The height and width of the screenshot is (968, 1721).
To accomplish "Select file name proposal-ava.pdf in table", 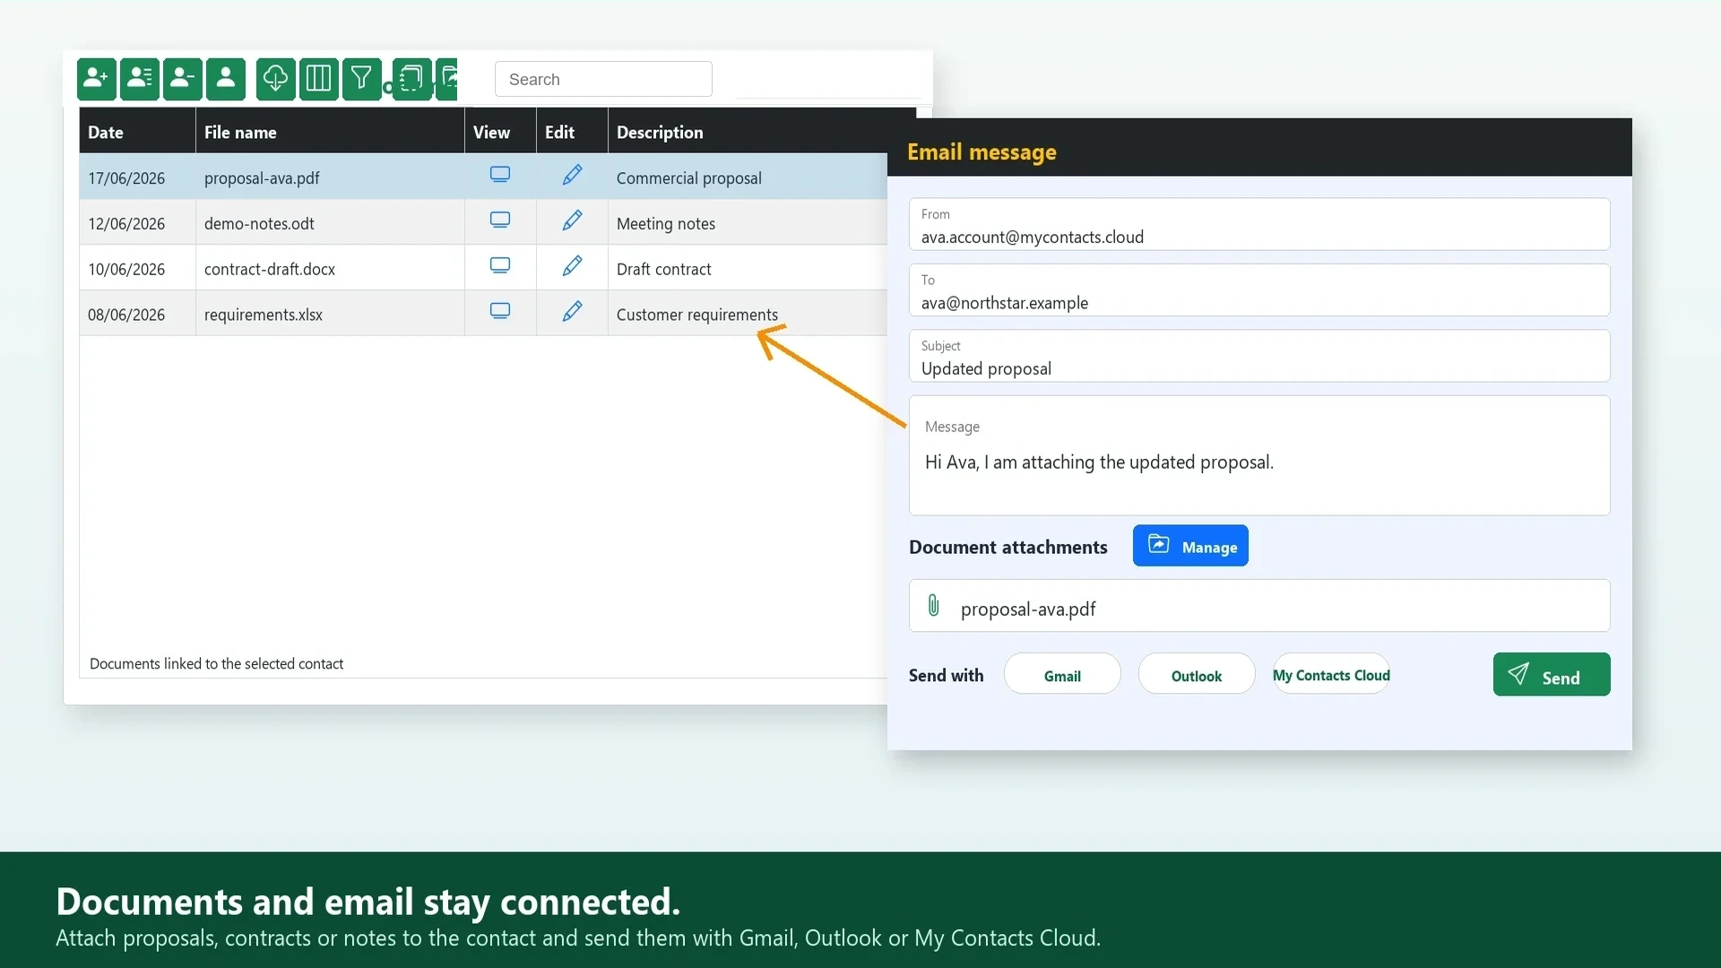I will [262, 178].
